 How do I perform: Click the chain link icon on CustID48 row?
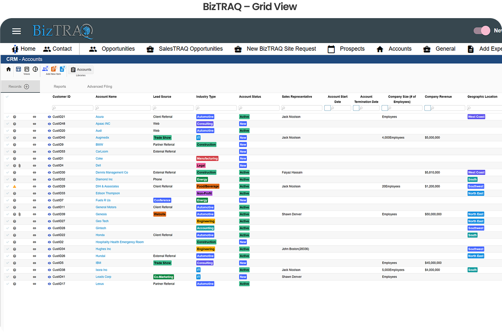[x=34, y=124]
